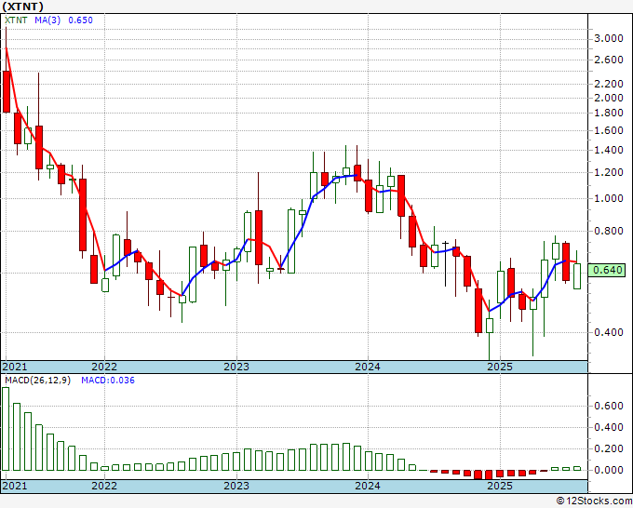The image size is (633, 508).
Task: Click the 0.600 MACD axis label
Action: click(609, 406)
